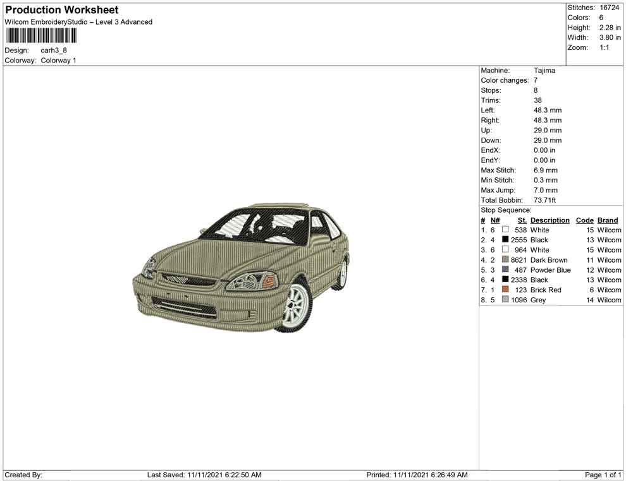Click the Tajima machine value
The image size is (626, 481).
(545, 70)
